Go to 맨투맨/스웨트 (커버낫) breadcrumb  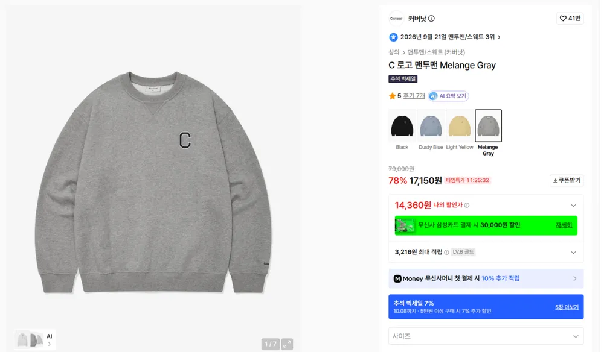436,52
